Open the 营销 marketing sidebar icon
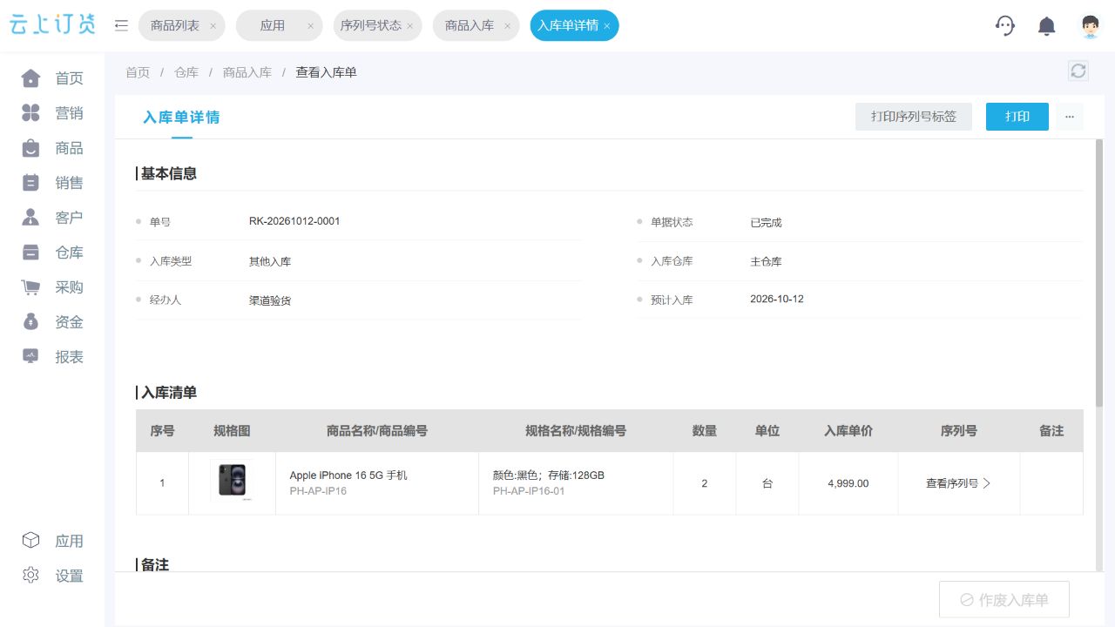Screen dimensions: 1115x627 tap(30, 113)
